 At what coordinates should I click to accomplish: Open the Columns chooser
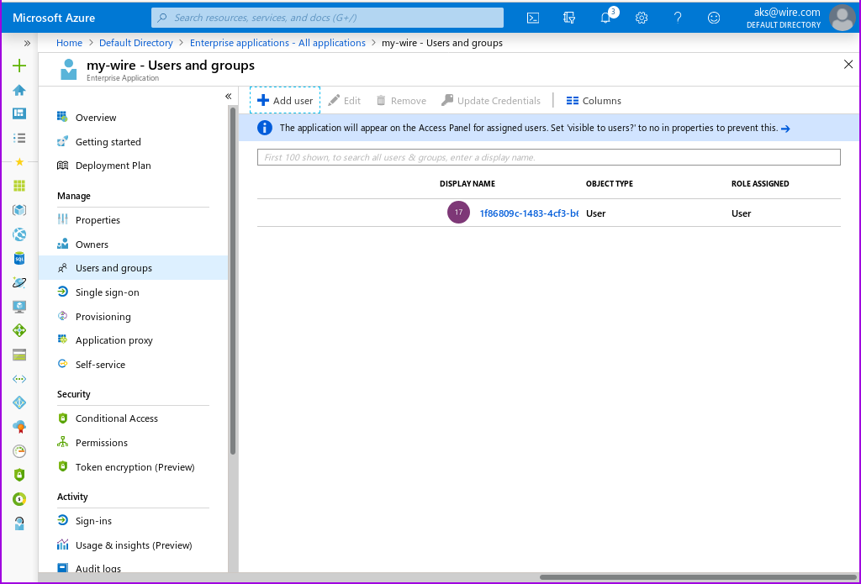(594, 101)
